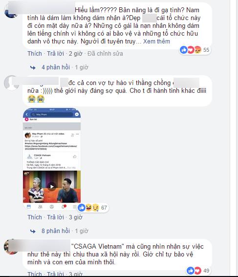This screenshot has width=238, height=277.
Task: Like the first comment via Thích
Action: point(35,54)
